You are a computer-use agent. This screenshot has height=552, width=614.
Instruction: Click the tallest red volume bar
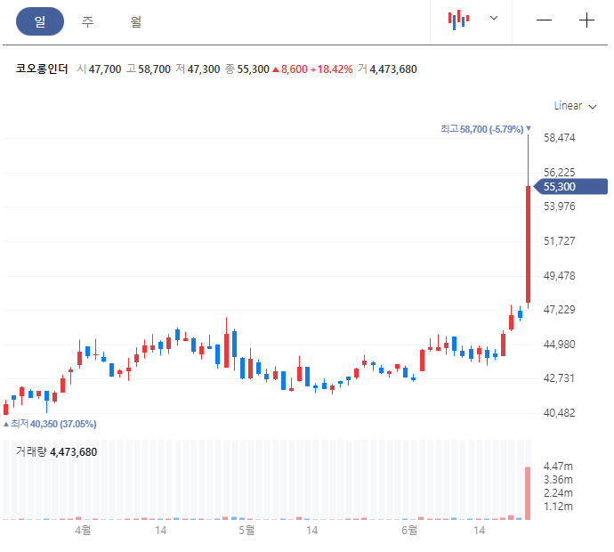pyautogui.click(x=528, y=493)
